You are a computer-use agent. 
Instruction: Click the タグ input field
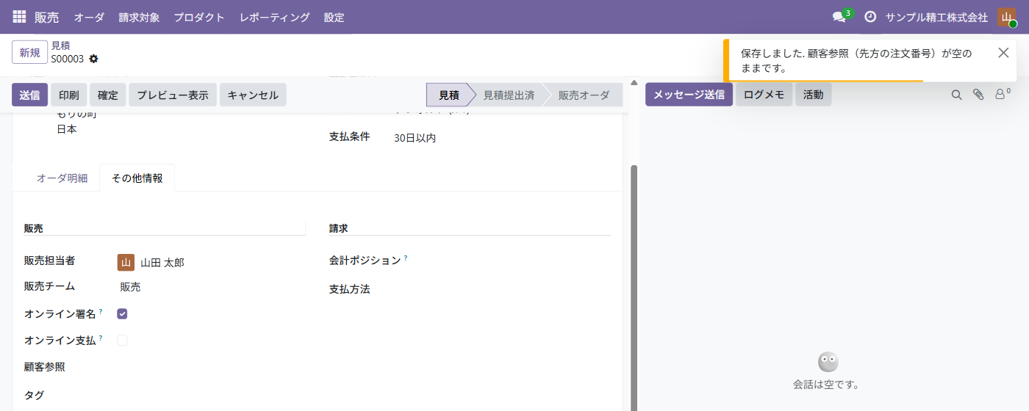tap(211, 396)
